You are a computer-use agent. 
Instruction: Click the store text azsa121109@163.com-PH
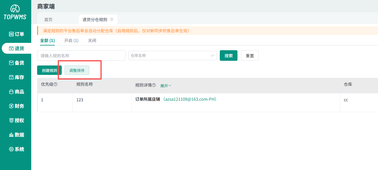click(x=190, y=99)
